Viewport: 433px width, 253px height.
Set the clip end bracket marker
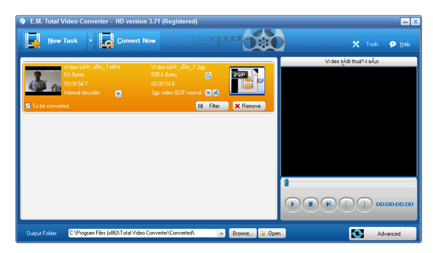365,204
